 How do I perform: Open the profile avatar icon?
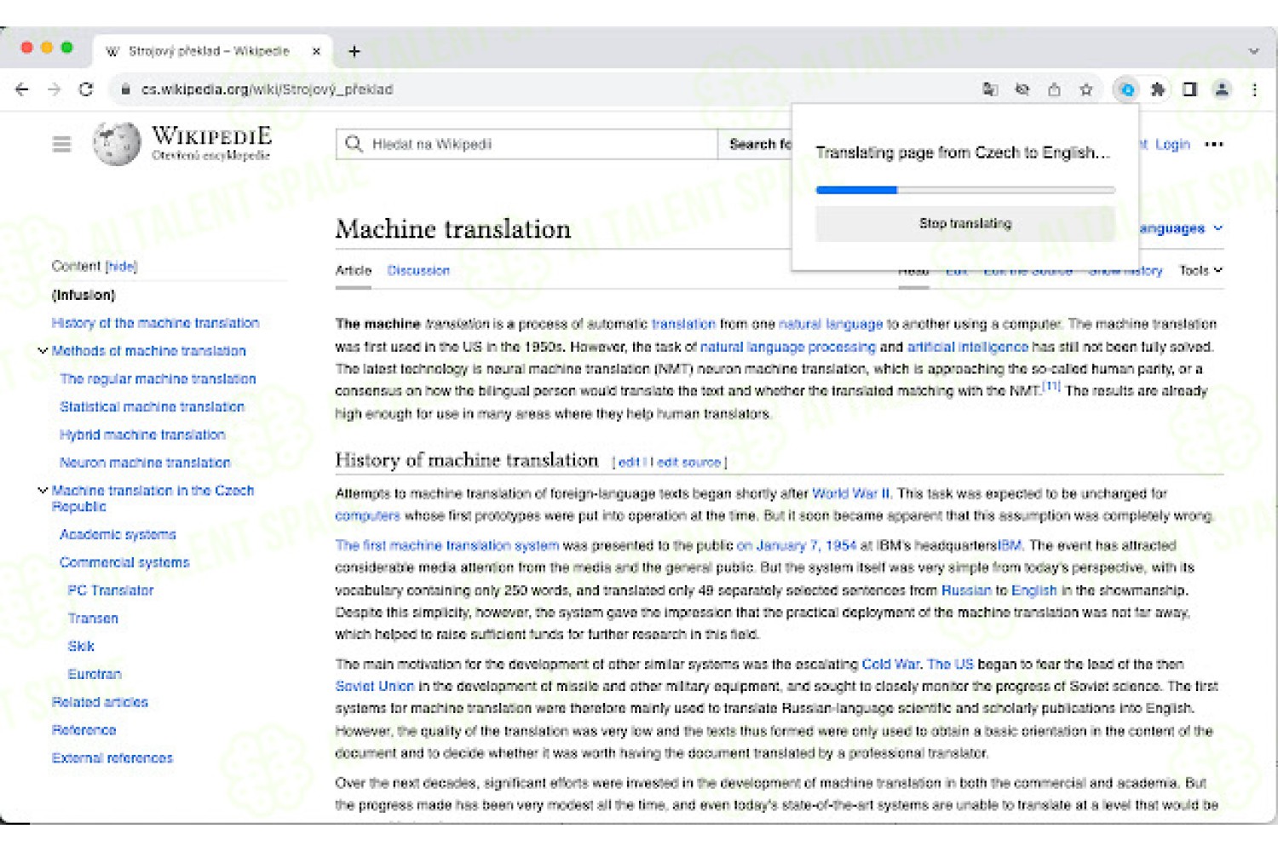click(1222, 89)
